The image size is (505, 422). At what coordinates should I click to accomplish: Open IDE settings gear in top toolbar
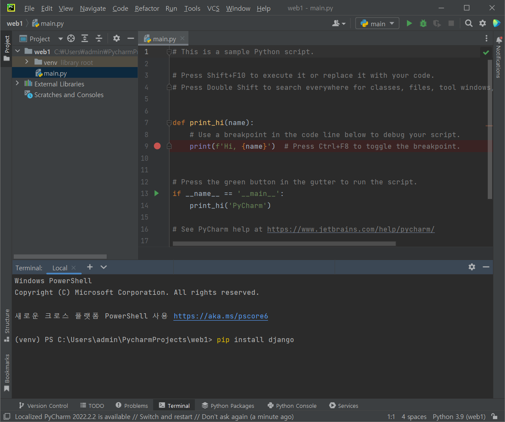coord(483,24)
